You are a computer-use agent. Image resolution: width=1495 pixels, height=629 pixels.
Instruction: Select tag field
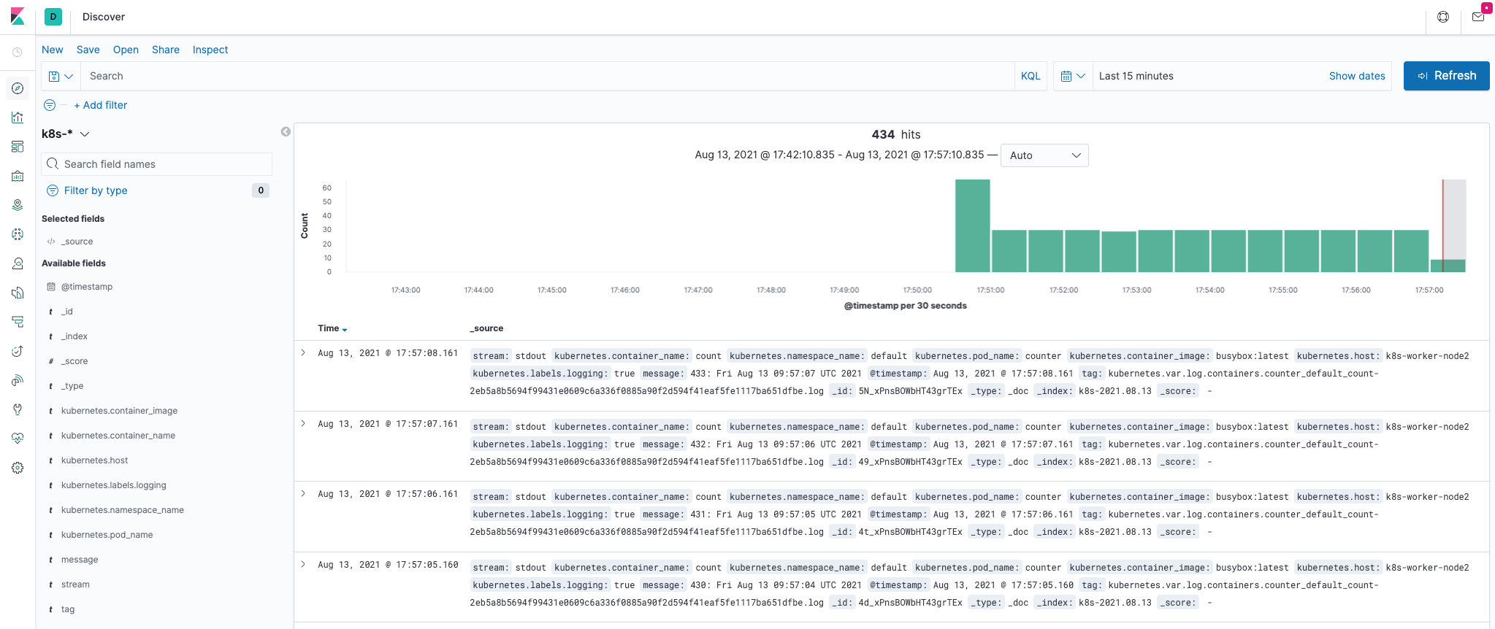(x=68, y=609)
